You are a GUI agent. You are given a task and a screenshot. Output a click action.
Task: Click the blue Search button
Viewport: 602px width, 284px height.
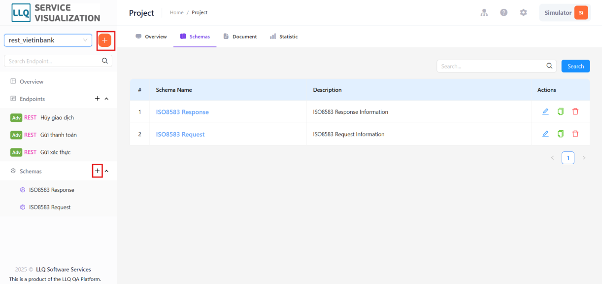click(575, 66)
